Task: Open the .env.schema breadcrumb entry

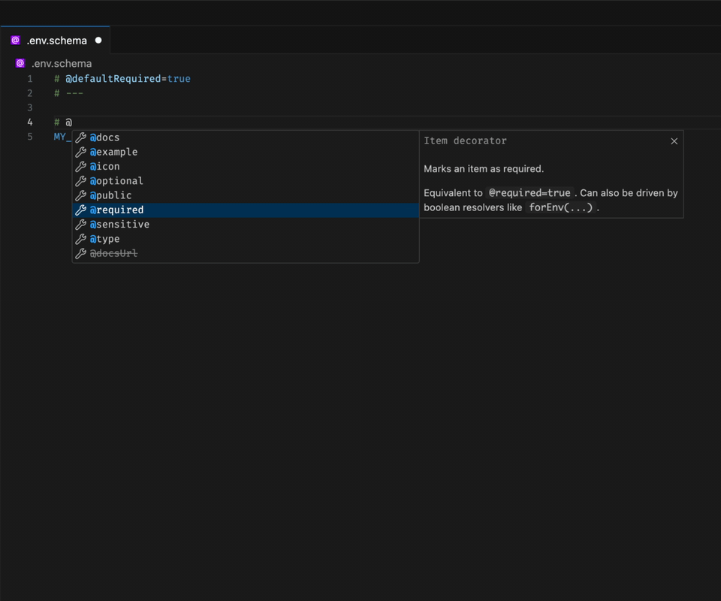Action: 62,63
